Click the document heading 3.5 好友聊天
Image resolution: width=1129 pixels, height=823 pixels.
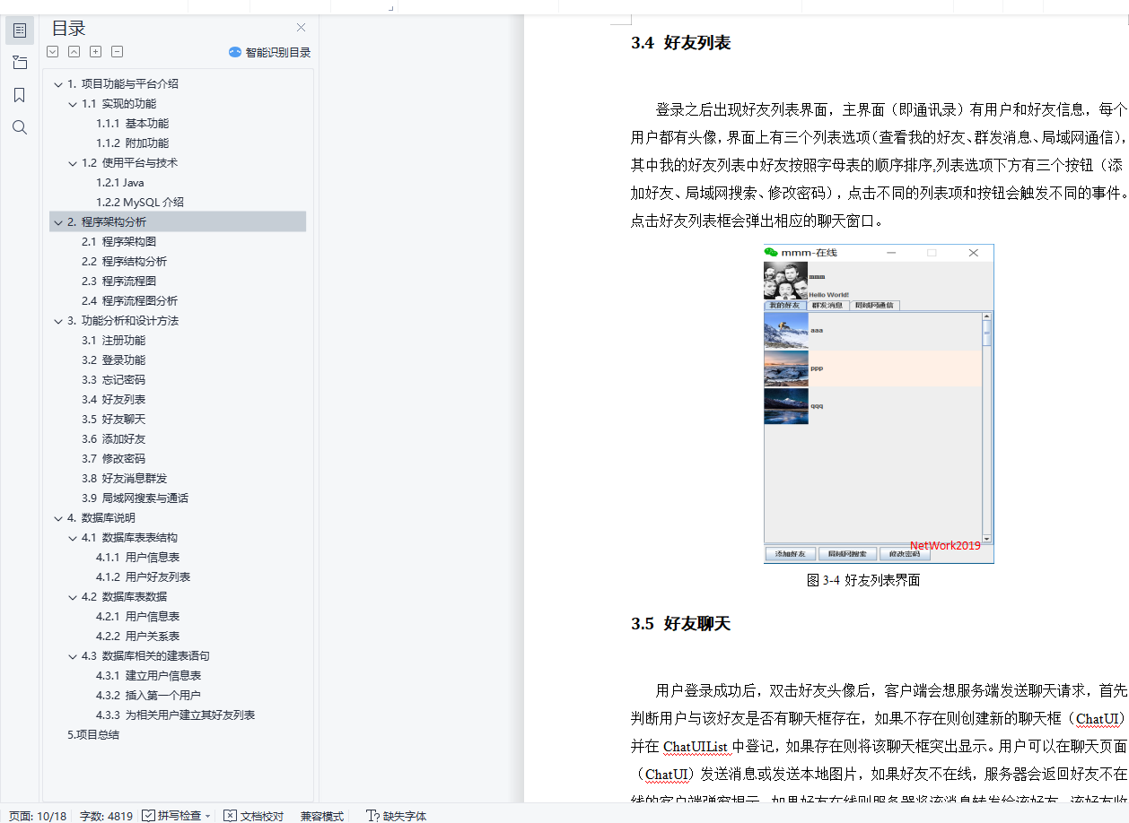[681, 624]
